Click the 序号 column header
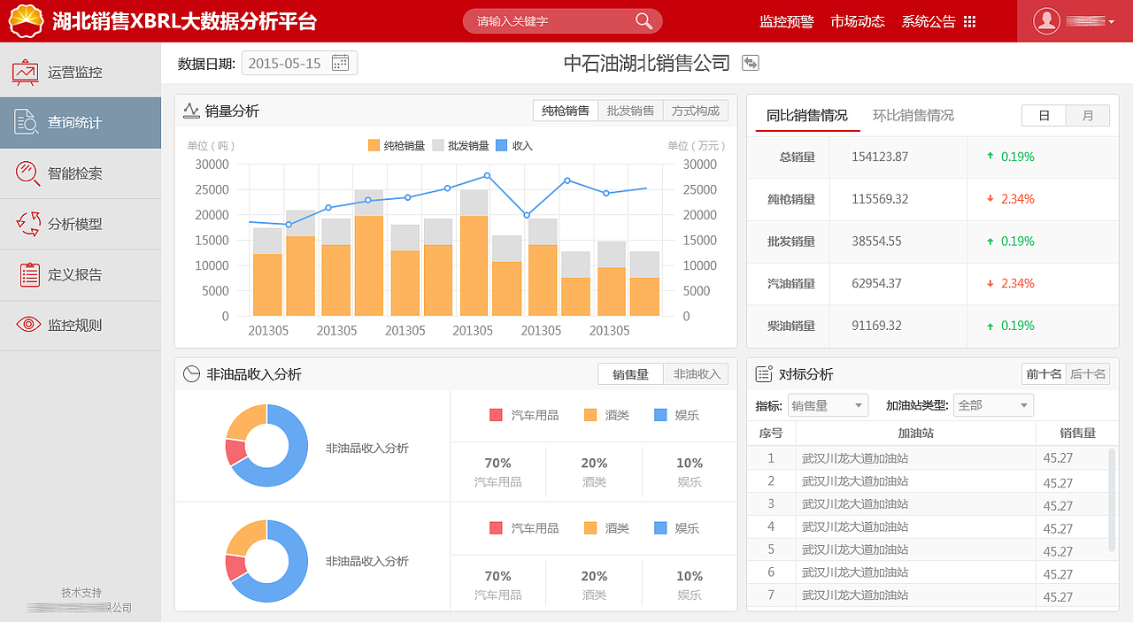1133x622 pixels. click(x=771, y=433)
